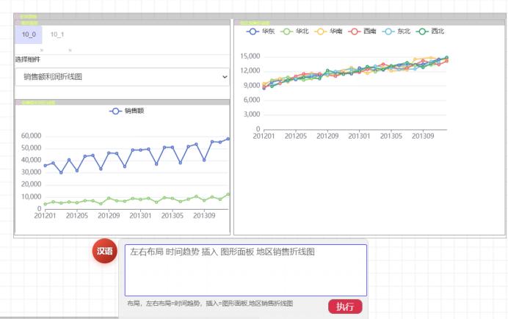508x319 pixels.
Task: Switch to the 10_0 tab
Action: click(x=29, y=34)
